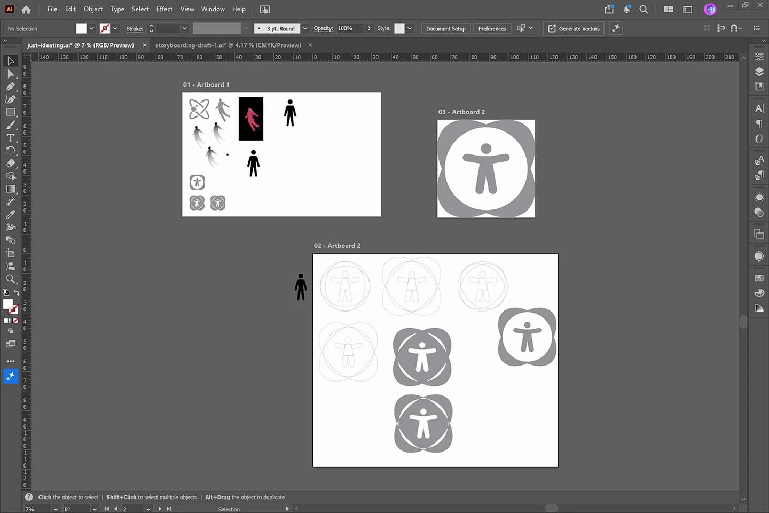Switch to the storyboarding-draft-1.ai tab
Screen dimensions: 769x513
tap(228, 45)
